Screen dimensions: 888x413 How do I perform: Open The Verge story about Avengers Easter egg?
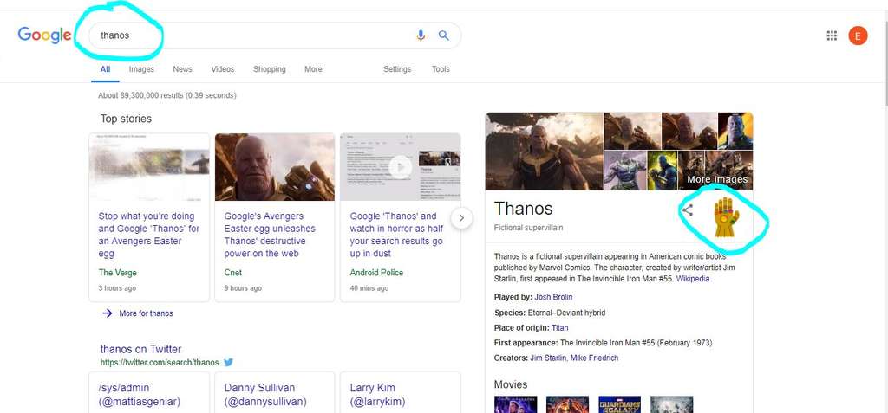147,235
